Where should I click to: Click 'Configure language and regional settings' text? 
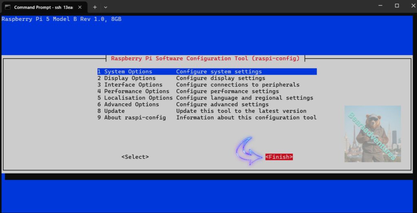click(245, 98)
